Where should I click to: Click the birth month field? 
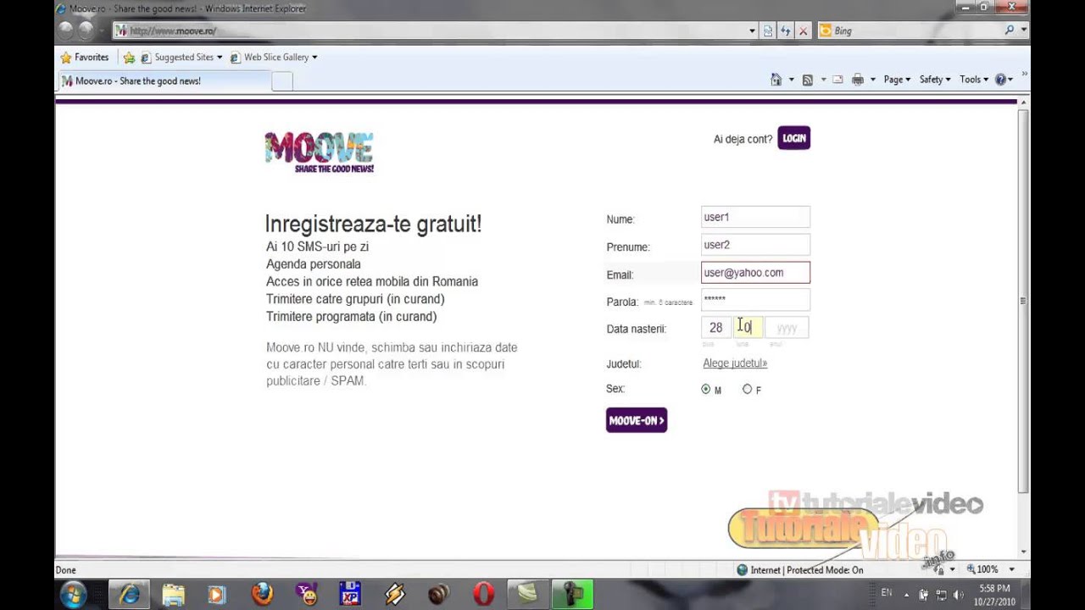pos(748,328)
